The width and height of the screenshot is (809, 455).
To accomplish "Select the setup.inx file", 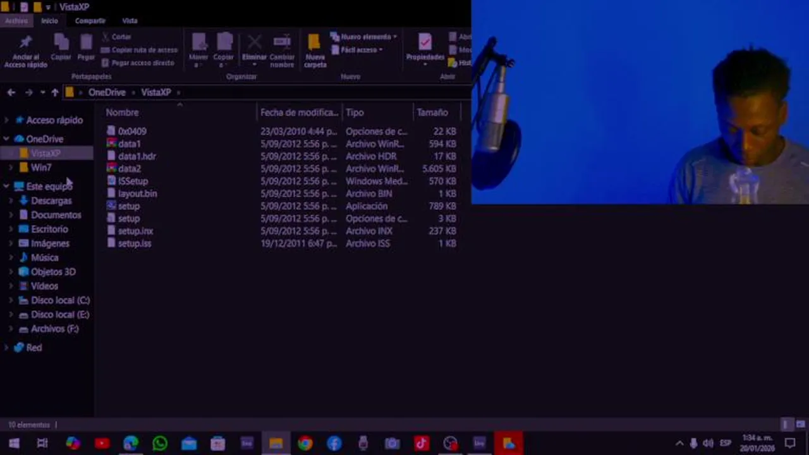I will click(x=135, y=231).
